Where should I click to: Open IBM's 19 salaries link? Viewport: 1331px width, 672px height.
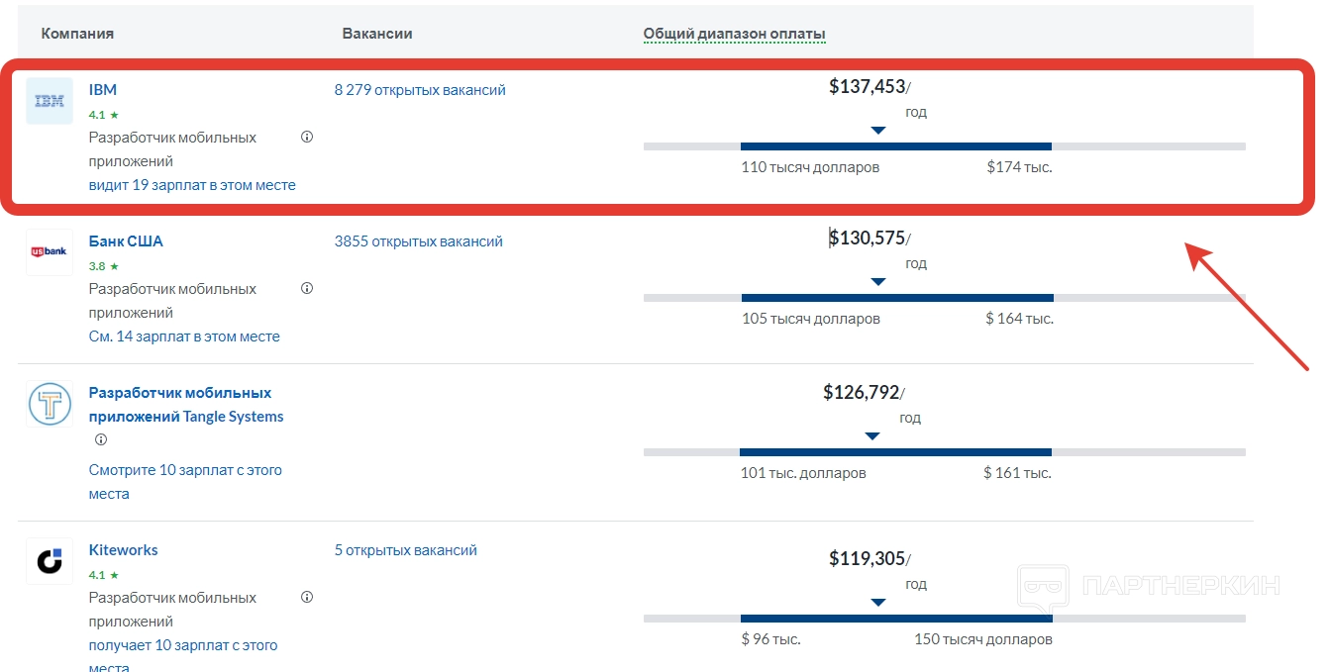192,185
